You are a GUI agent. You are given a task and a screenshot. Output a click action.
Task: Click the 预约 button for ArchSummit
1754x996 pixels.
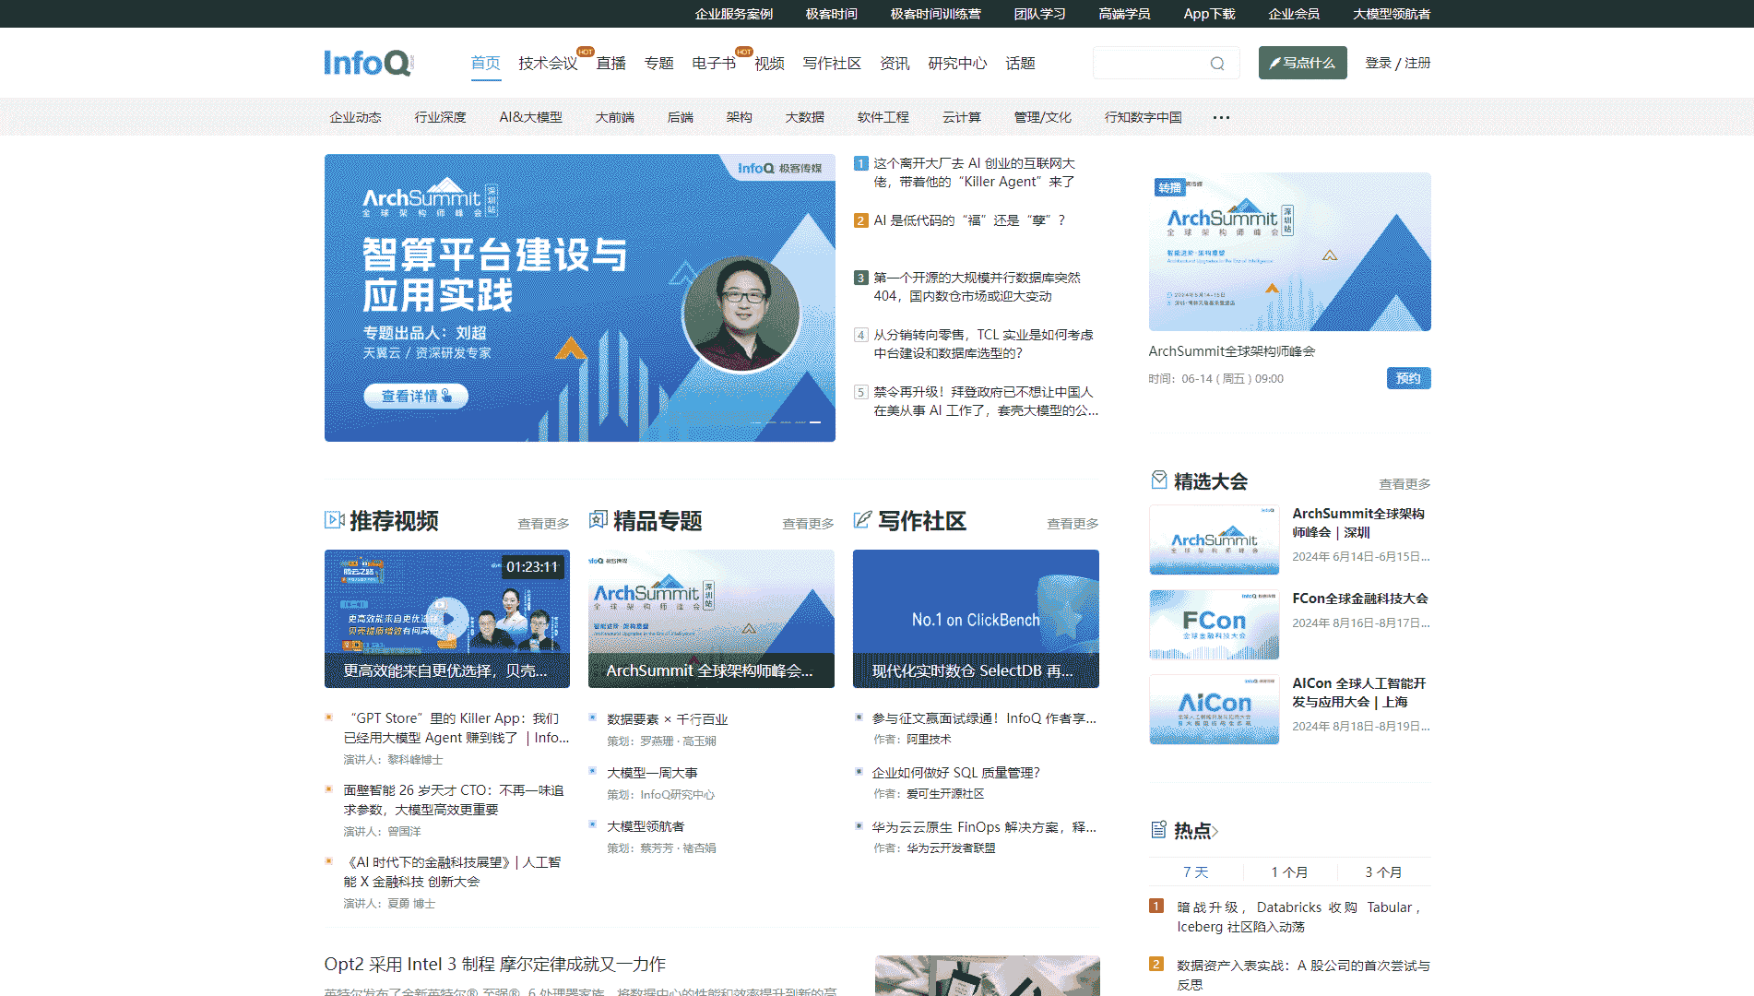click(x=1408, y=378)
